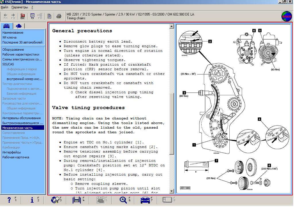294x207 pixels.
Task: Click the text pane scroll down arrow
Action: click(172, 191)
